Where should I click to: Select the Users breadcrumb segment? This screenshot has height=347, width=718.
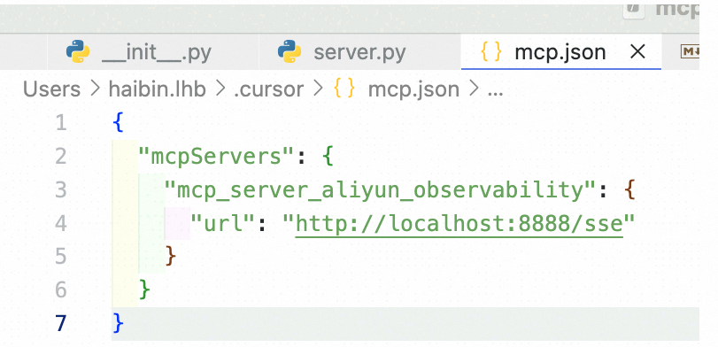[x=51, y=89]
